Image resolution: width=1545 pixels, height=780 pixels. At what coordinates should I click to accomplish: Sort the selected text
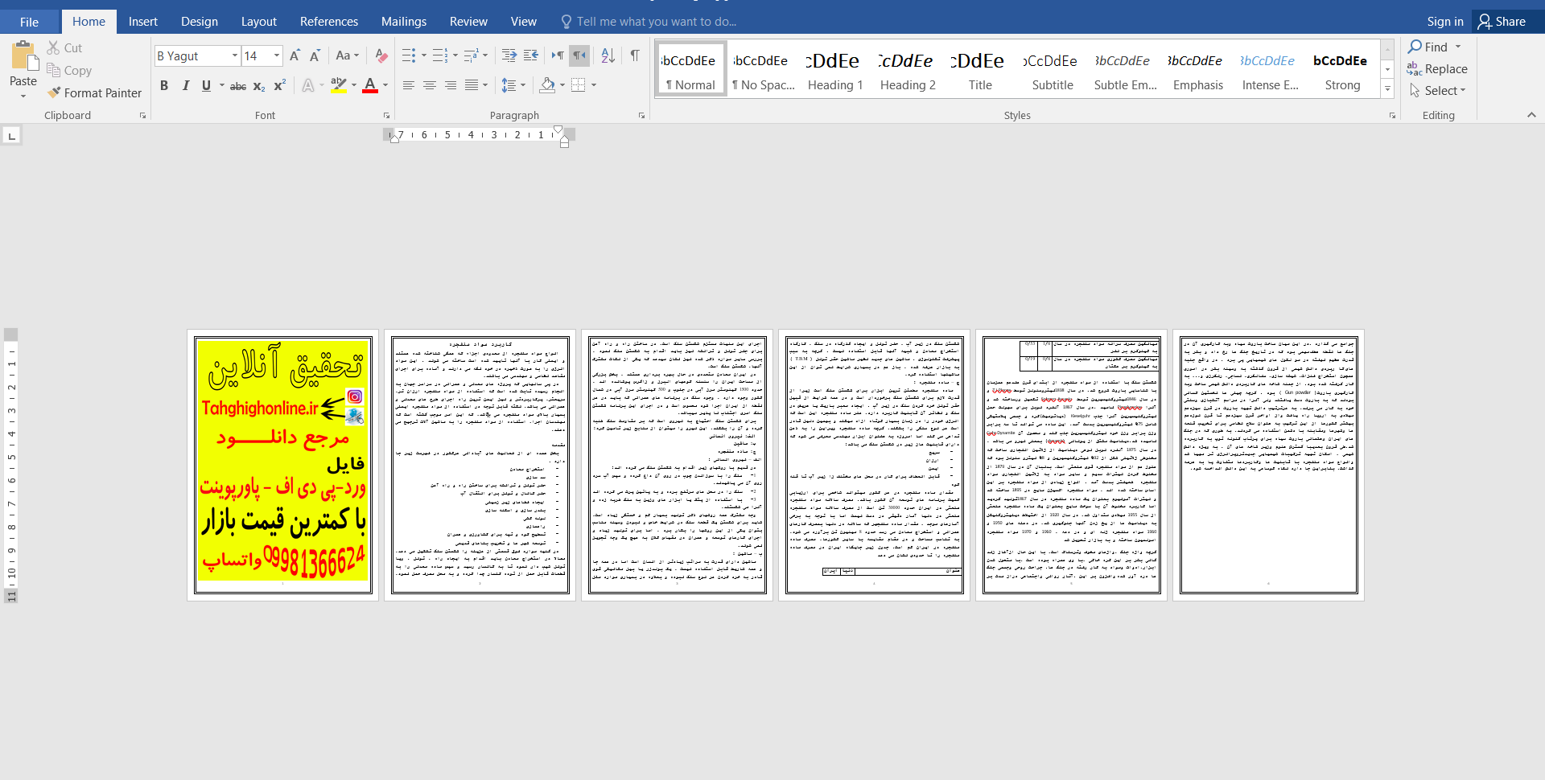tap(608, 55)
